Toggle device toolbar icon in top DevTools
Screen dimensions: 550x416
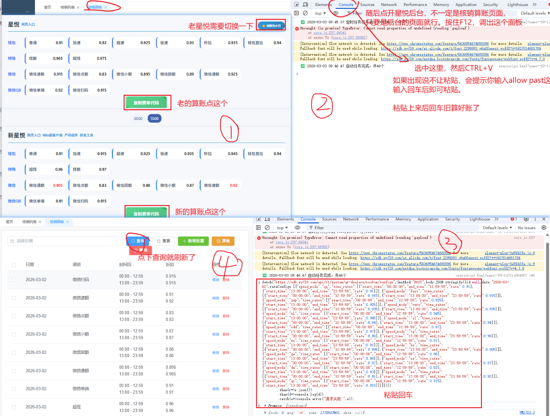click(x=306, y=4)
